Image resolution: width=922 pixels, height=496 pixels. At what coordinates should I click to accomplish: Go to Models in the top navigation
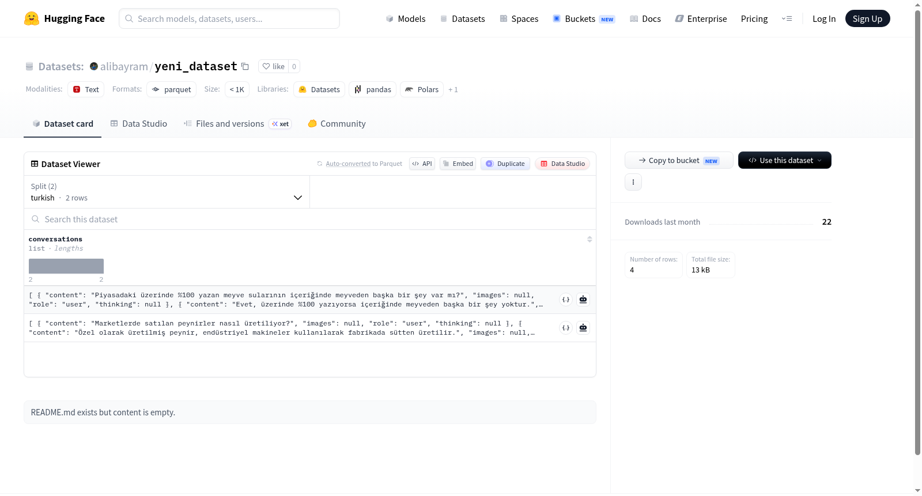click(x=406, y=18)
